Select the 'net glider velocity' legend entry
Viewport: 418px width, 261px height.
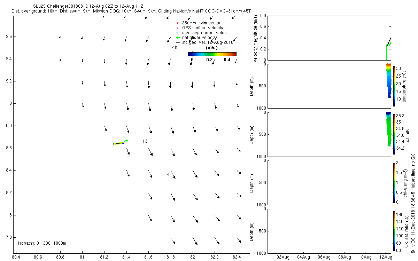(200, 38)
